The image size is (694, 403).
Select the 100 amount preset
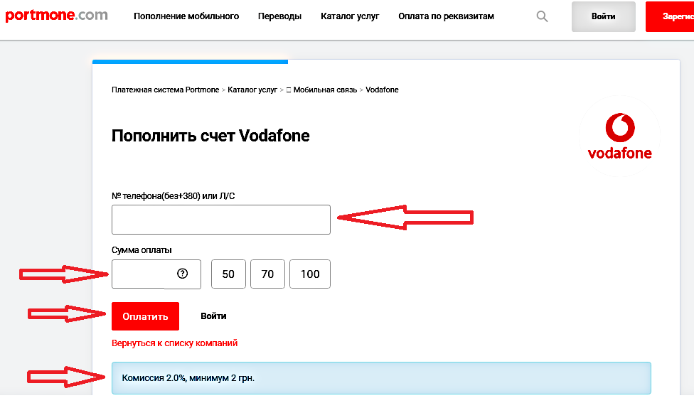pos(310,274)
